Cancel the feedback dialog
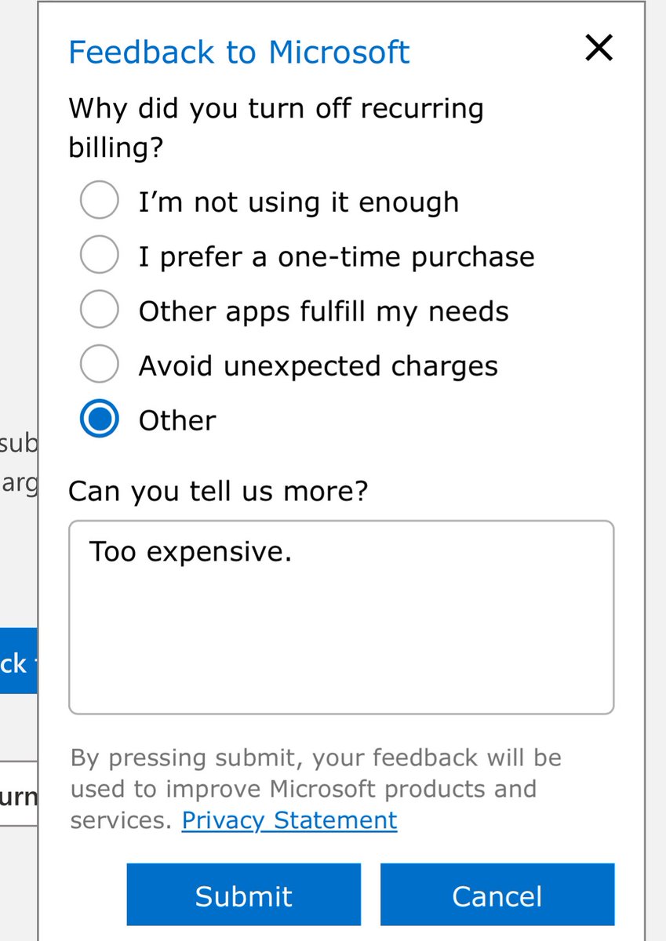 [497, 895]
